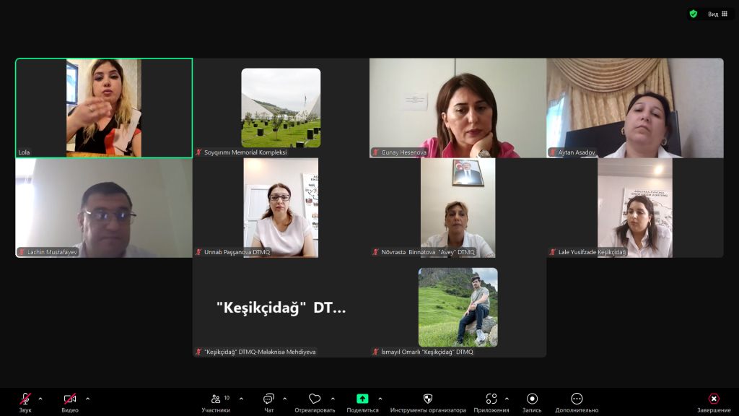Start recording with Запись button
Viewport: 739px width, 416px height.
coord(532,402)
